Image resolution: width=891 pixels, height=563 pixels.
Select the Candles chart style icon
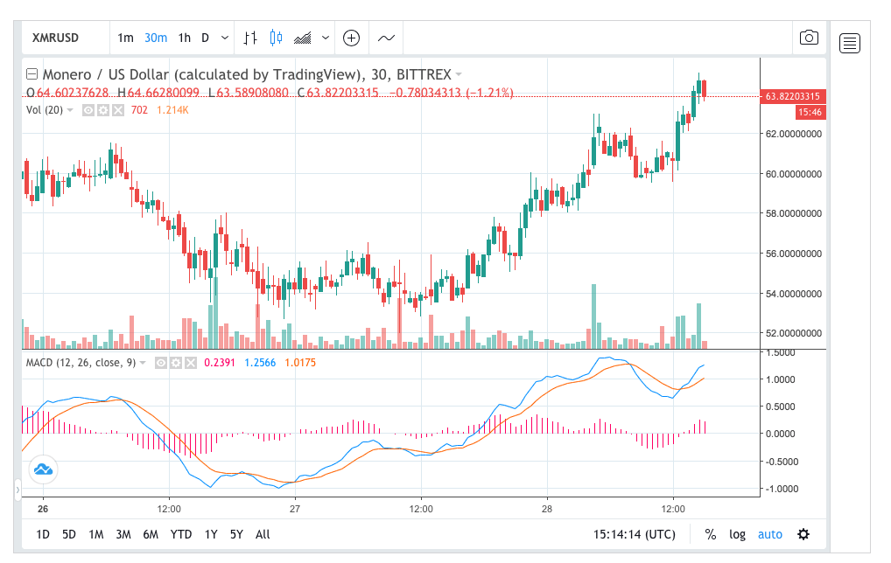277,38
